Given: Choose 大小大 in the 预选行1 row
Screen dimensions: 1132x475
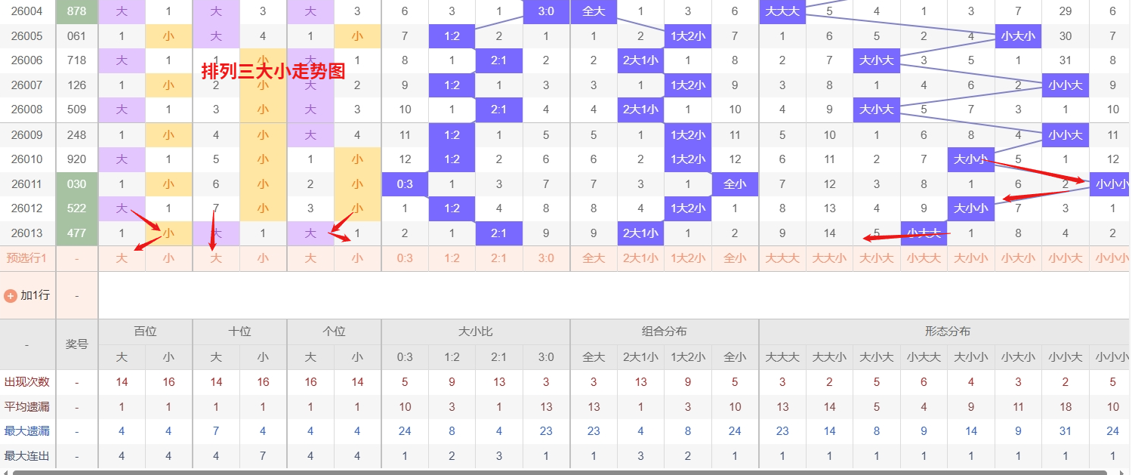Looking at the screenshot, I should (x=877, y=258).
